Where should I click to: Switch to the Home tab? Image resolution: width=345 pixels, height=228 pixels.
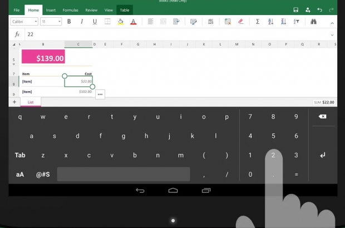[33, 10]
